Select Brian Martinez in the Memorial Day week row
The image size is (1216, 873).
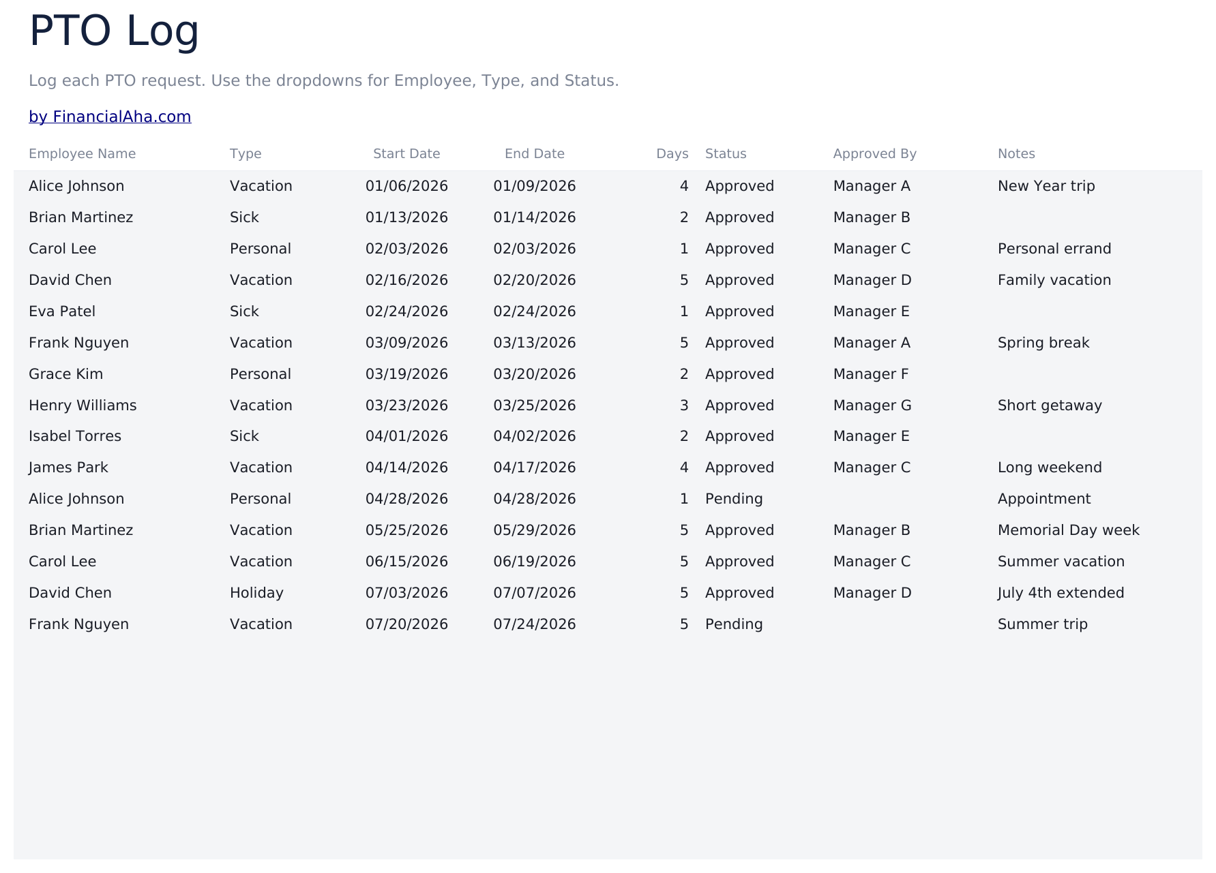(80, 530)
